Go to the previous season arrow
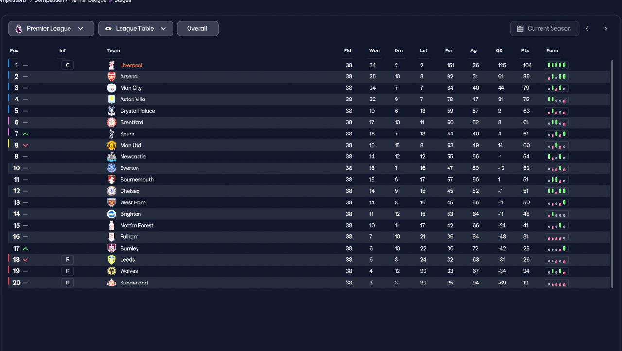The height and width of the screenshot is (351, 622). (587, 29)
